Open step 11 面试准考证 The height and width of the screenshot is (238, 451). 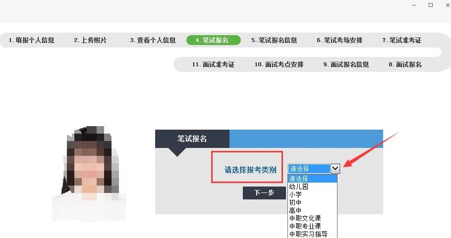[x=214, y=65]
